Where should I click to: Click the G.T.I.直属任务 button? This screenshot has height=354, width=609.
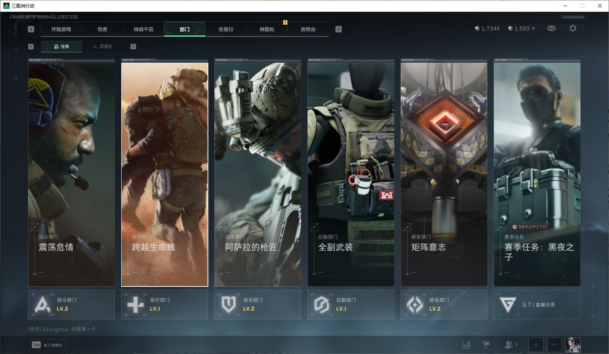click(537, 305)
